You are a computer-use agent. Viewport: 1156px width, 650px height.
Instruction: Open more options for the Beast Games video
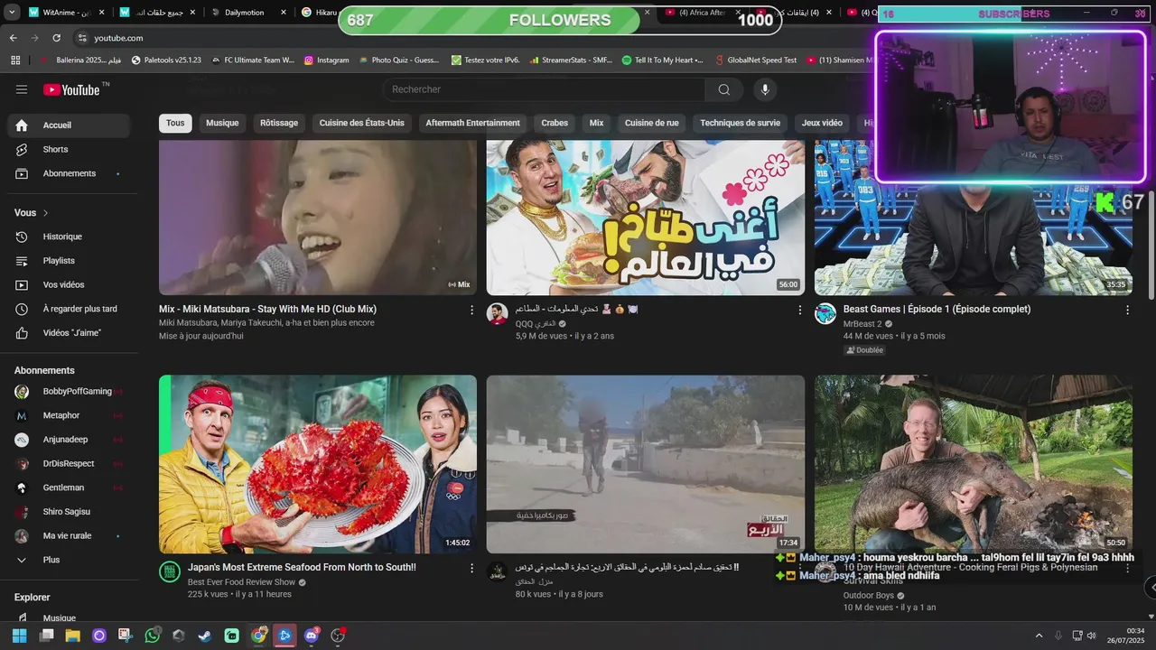point(1127,310)
